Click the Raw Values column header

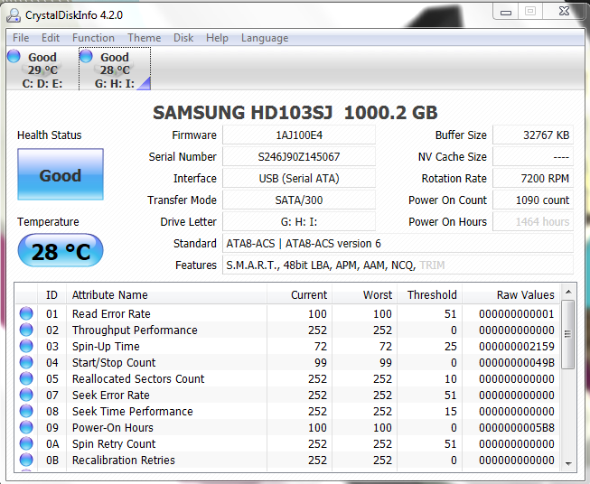[511, 295]
